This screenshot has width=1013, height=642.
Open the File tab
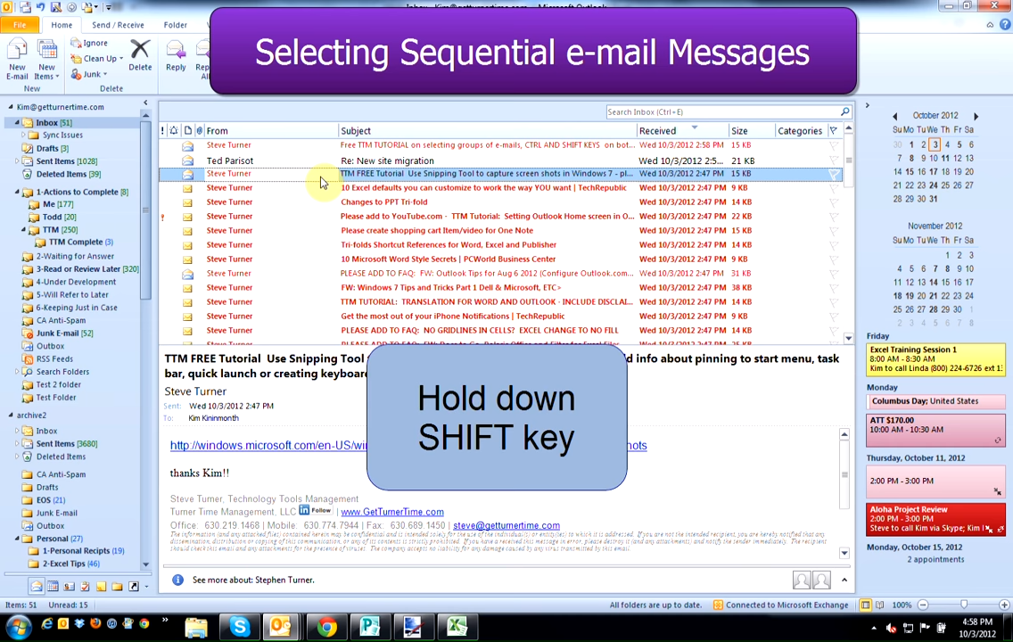(20, 25)
